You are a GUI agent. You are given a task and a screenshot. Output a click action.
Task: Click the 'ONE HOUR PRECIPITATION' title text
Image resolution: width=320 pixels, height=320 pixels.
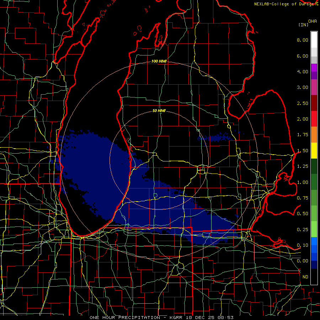click(125, 318)
